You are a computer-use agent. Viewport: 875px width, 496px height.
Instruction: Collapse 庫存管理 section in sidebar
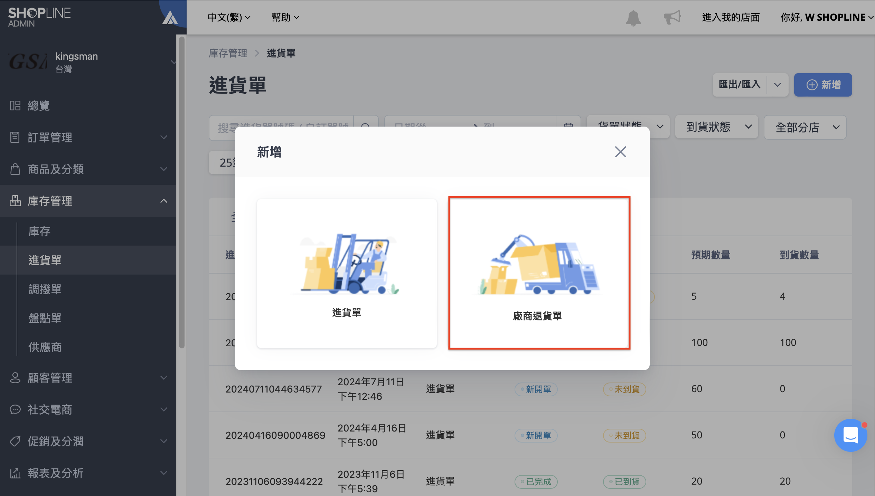pyautogui.click(x=88, y=201)
